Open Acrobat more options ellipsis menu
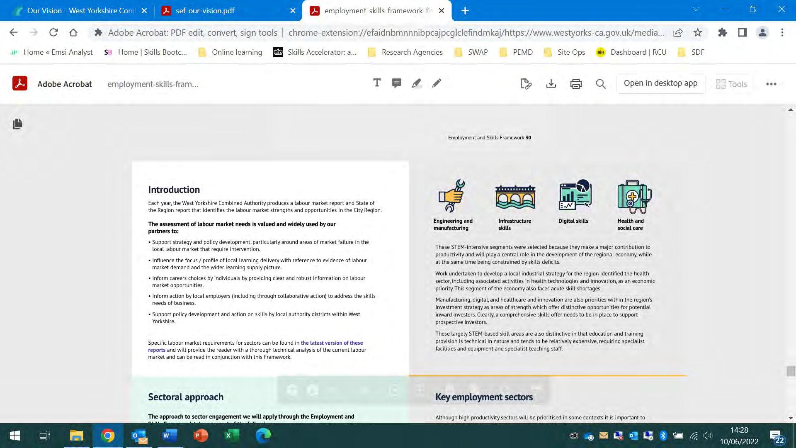The image size is (796, 448). pos(771,84)
